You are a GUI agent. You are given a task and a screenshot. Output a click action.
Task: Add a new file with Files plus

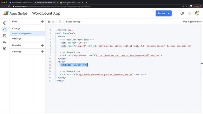42,22
